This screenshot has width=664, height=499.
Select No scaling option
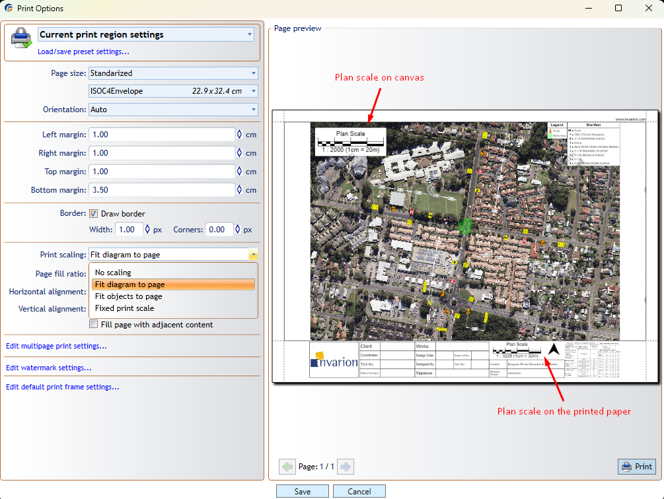click(173, 273)
